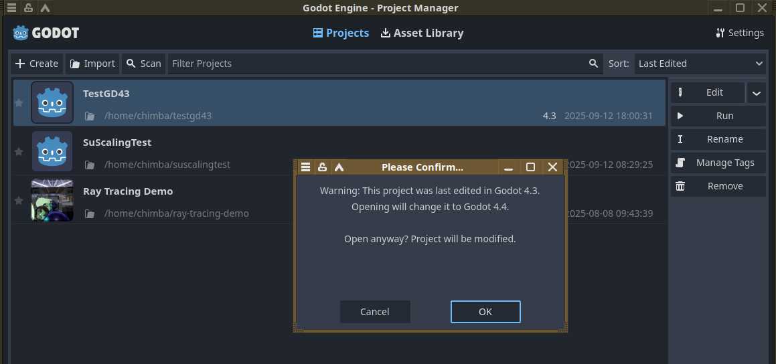This screenshot has width=776, height=364.
Task: Click the Filter Projects input field
Action: click(x=375, y=64)
